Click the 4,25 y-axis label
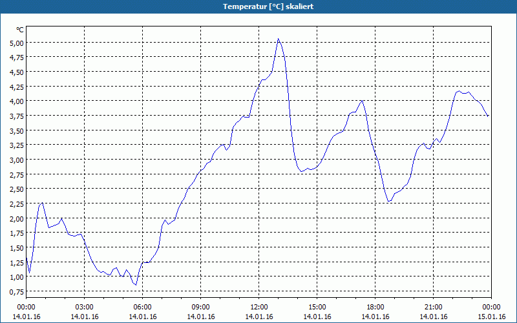The width and height of the screenshot is (517, 323). pos(16,87)
